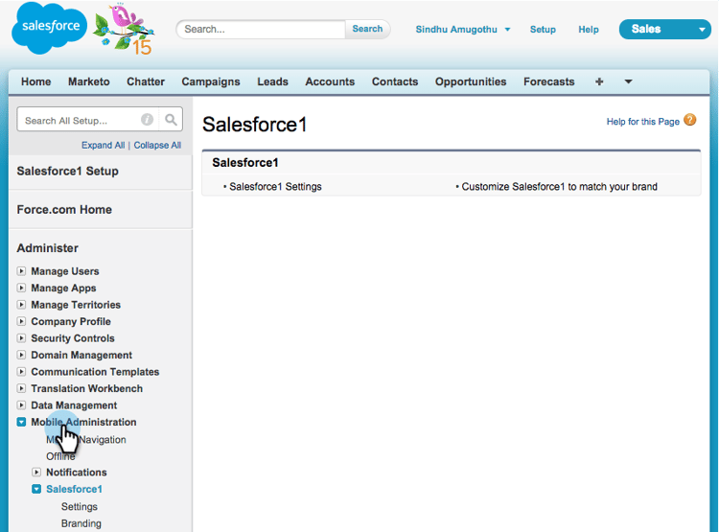Click the Search button in header
719x532 pixels.
(367, 29)
